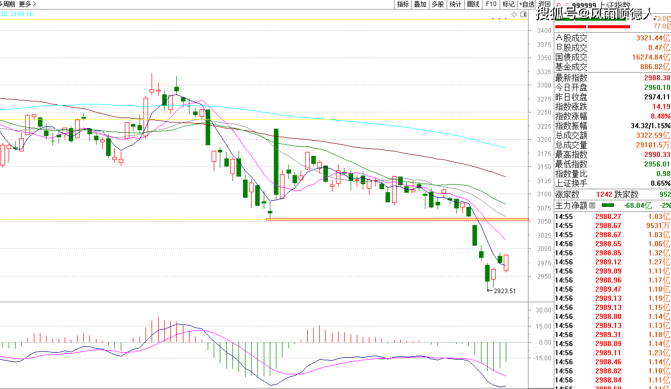Open the 多股 multi-stock view
The width and height of the screenshot is (671, 389).
point(438,4)
